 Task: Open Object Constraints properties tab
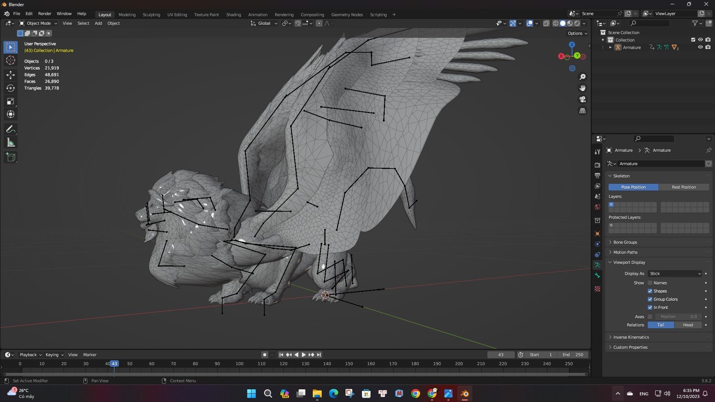597,255
